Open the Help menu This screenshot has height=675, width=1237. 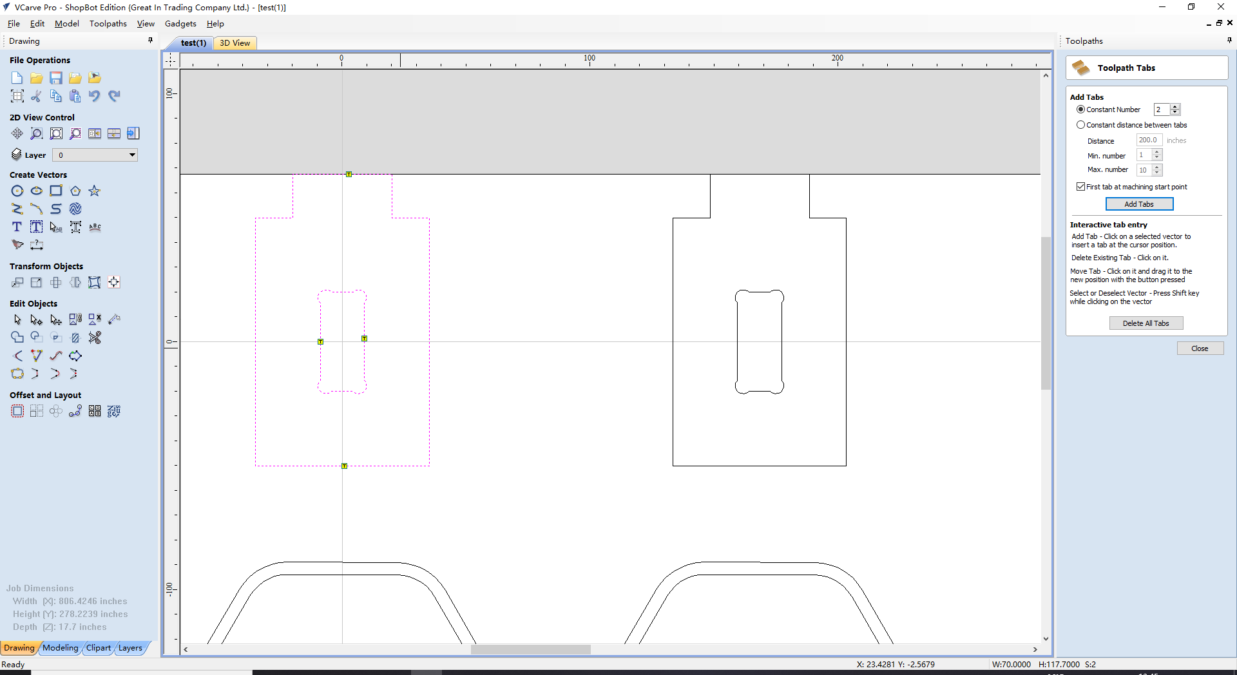pyautogui.click(x=215, y=24)
